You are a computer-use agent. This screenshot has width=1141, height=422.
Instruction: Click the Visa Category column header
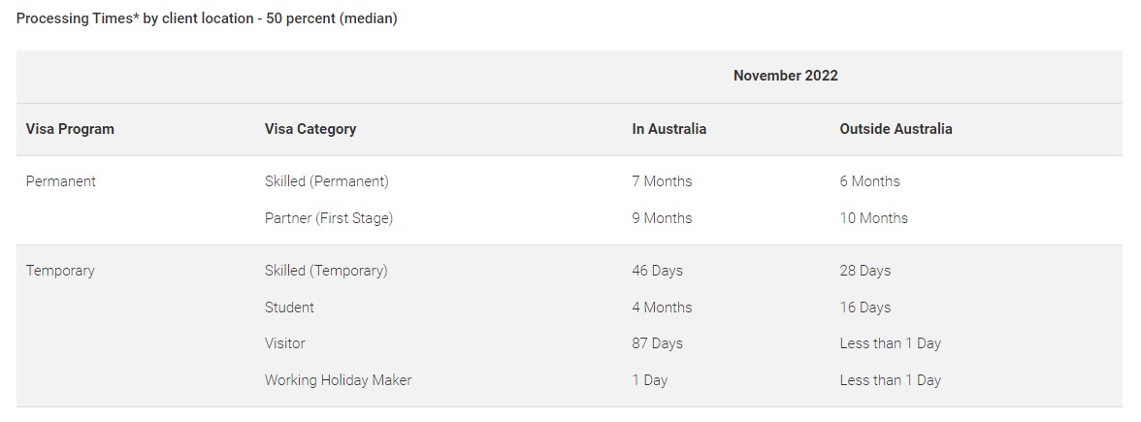point(310,129)
